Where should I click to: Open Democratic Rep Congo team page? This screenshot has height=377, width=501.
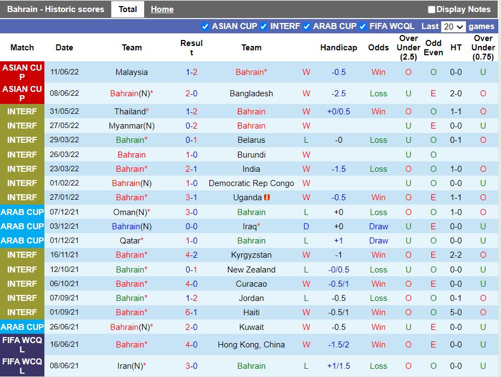[251, 183]
